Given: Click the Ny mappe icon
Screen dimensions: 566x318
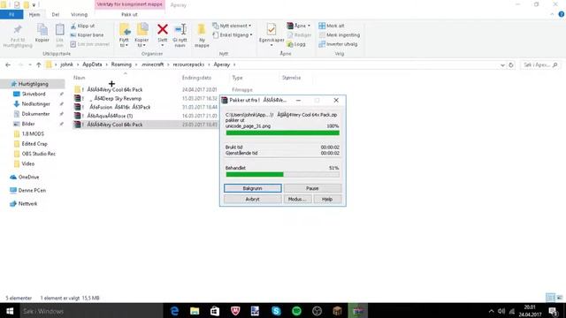Looking at the screenshot, I should 202,30.
